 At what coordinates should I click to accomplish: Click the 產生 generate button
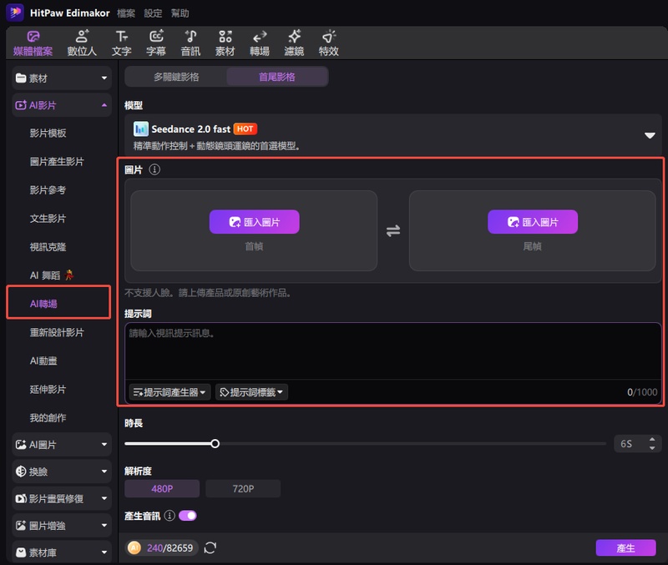(x=625, y=548)
